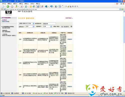Click the new blank page toolbar icon
This screenshot has height=97, width=125.
point(3,6)
